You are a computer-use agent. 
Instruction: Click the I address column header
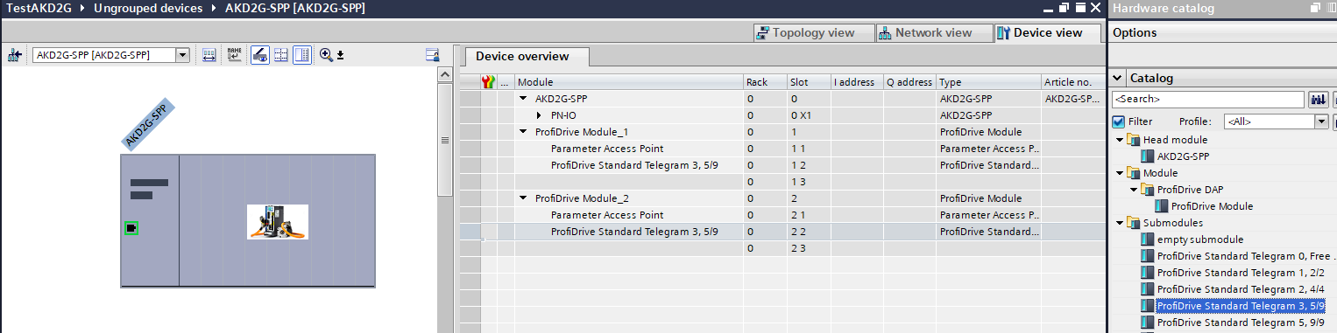click(857, 82)
